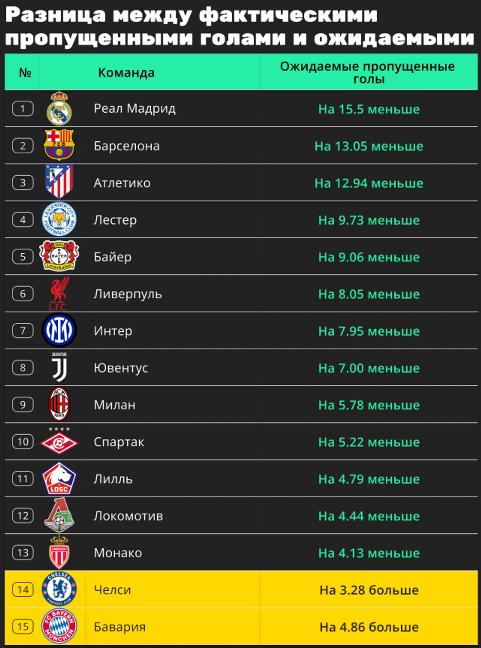
Task: Click the Локомотив team name
Action: click(x=128, y=516)
